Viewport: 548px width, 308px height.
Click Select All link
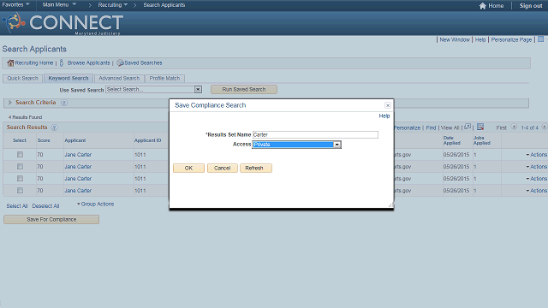(17, 206)
